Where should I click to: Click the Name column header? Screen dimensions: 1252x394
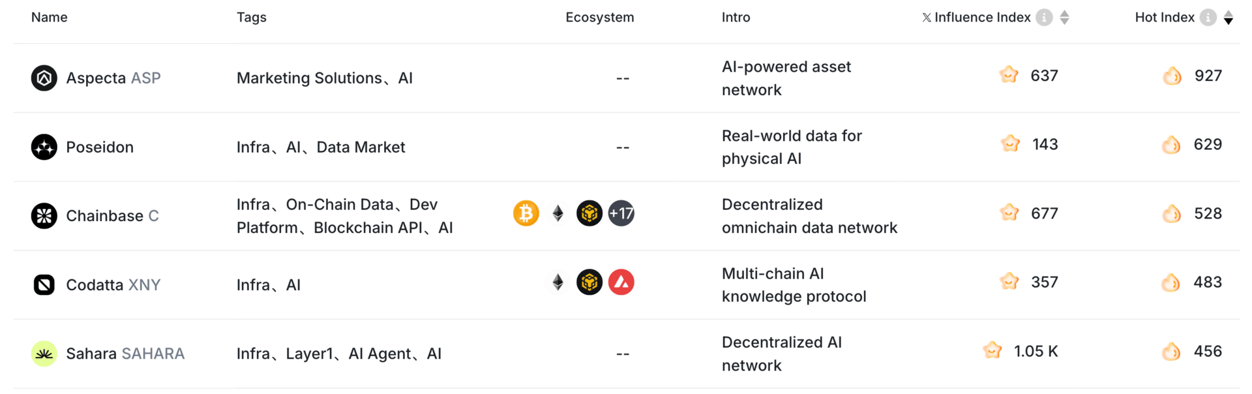pyautogui.click(x=50, y=18)
